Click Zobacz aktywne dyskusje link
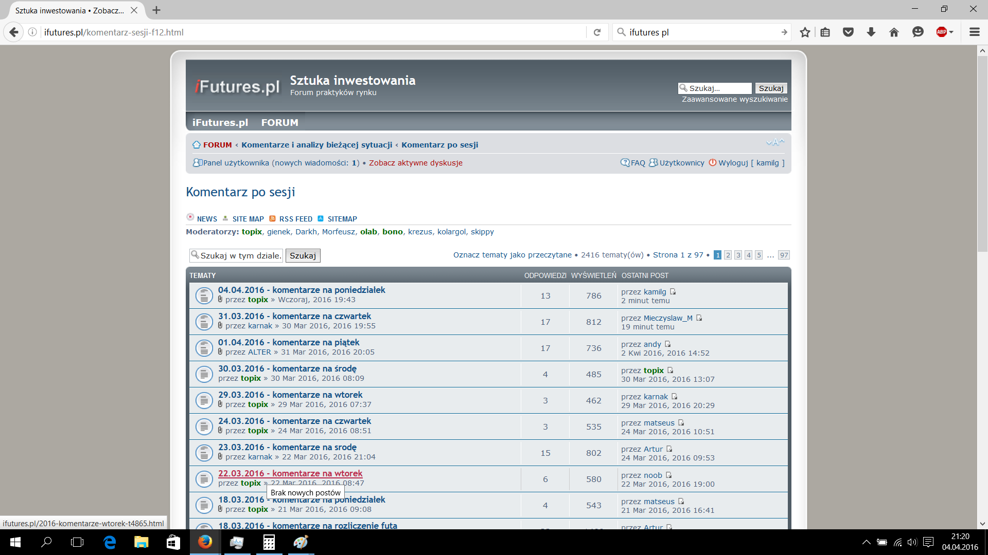This screenshot has width=988, height=555. (415, 163)
